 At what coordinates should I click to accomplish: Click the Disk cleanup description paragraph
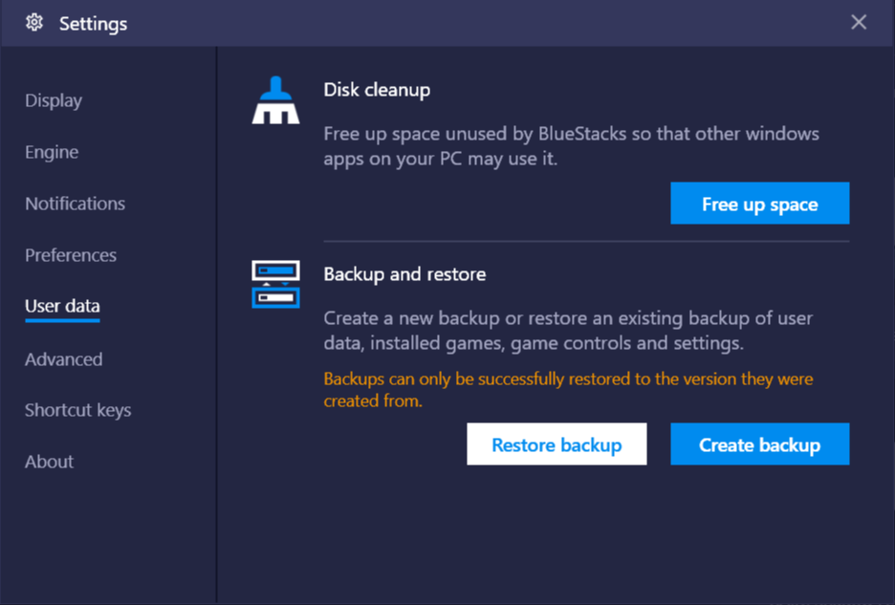click(x=572, y=146)
